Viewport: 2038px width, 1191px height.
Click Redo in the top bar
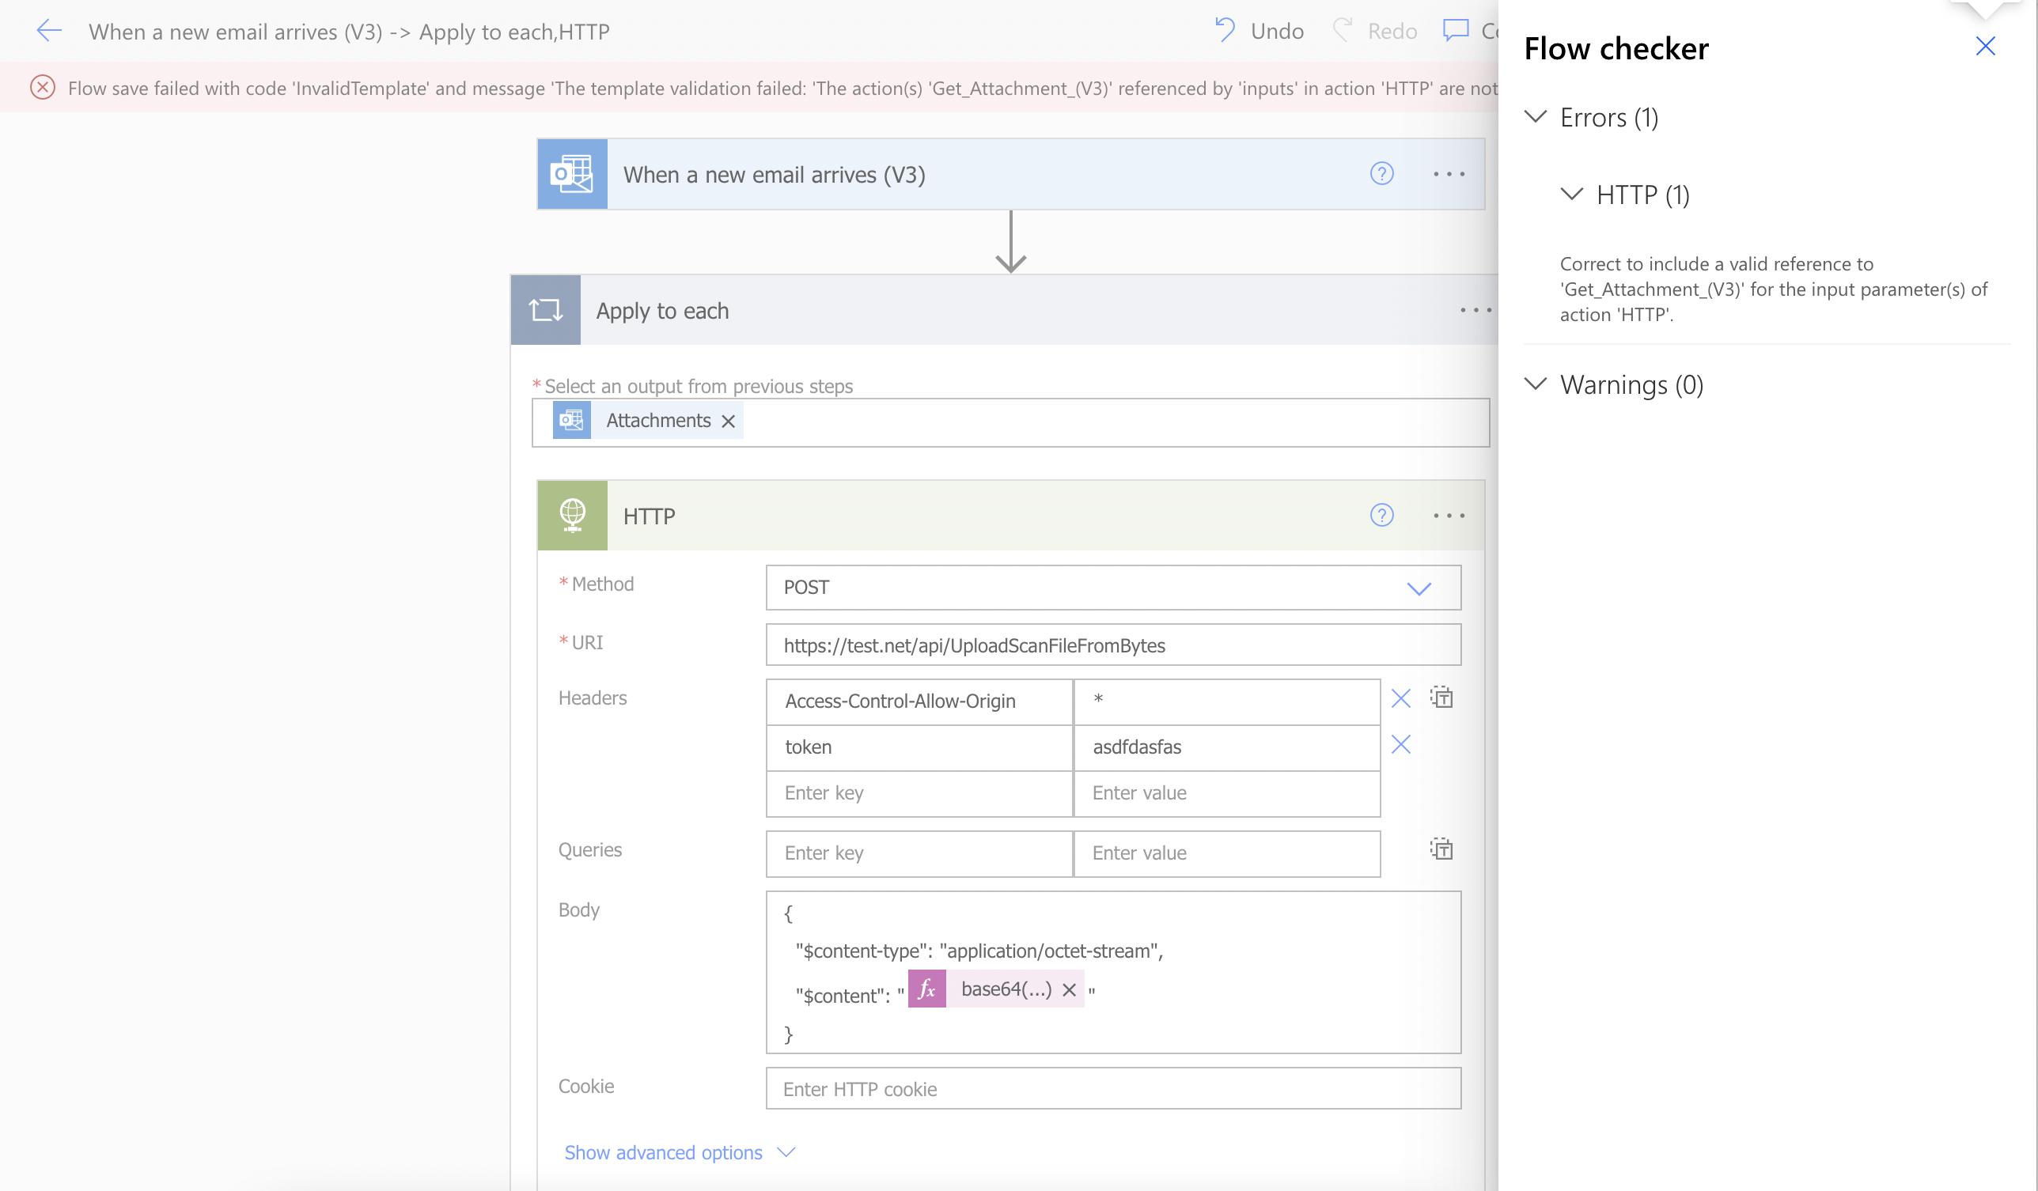pos(1376,31)
